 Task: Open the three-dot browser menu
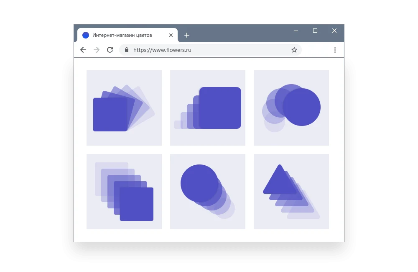(x=335, y=50)
